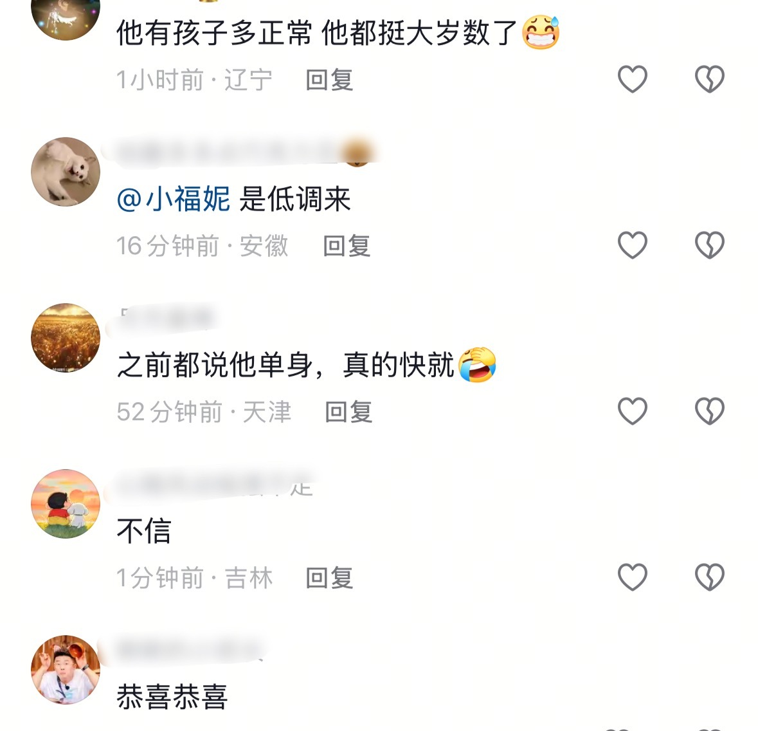This screenshot has height=731, width=758.
Task: Like the 不信 comment
Action: (633, 577)
